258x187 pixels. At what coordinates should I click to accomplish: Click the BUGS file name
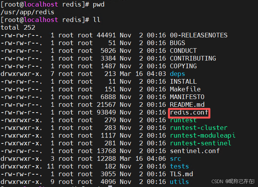click(x=178, y=43)
